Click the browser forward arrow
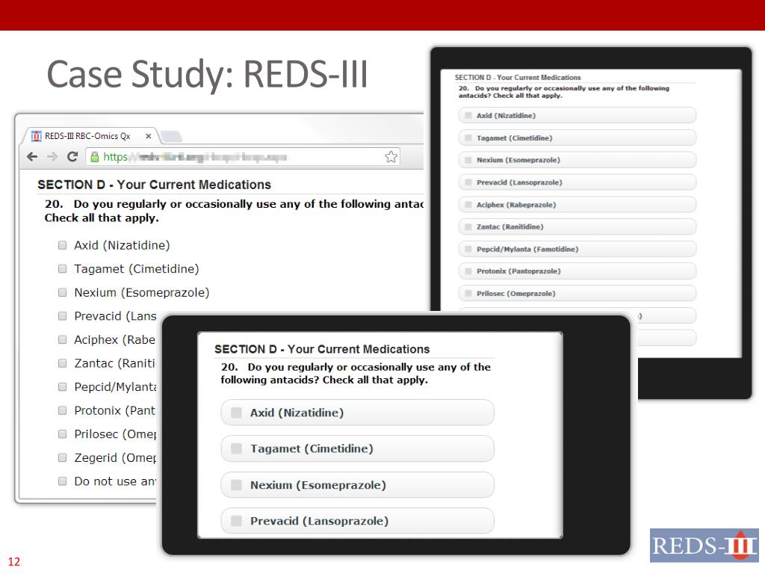Screen dimensions: 765x574 pyautogui.click(x=52, y=157)
